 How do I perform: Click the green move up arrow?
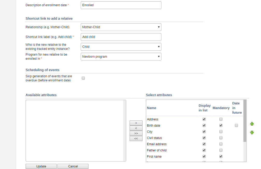[252, 124]
